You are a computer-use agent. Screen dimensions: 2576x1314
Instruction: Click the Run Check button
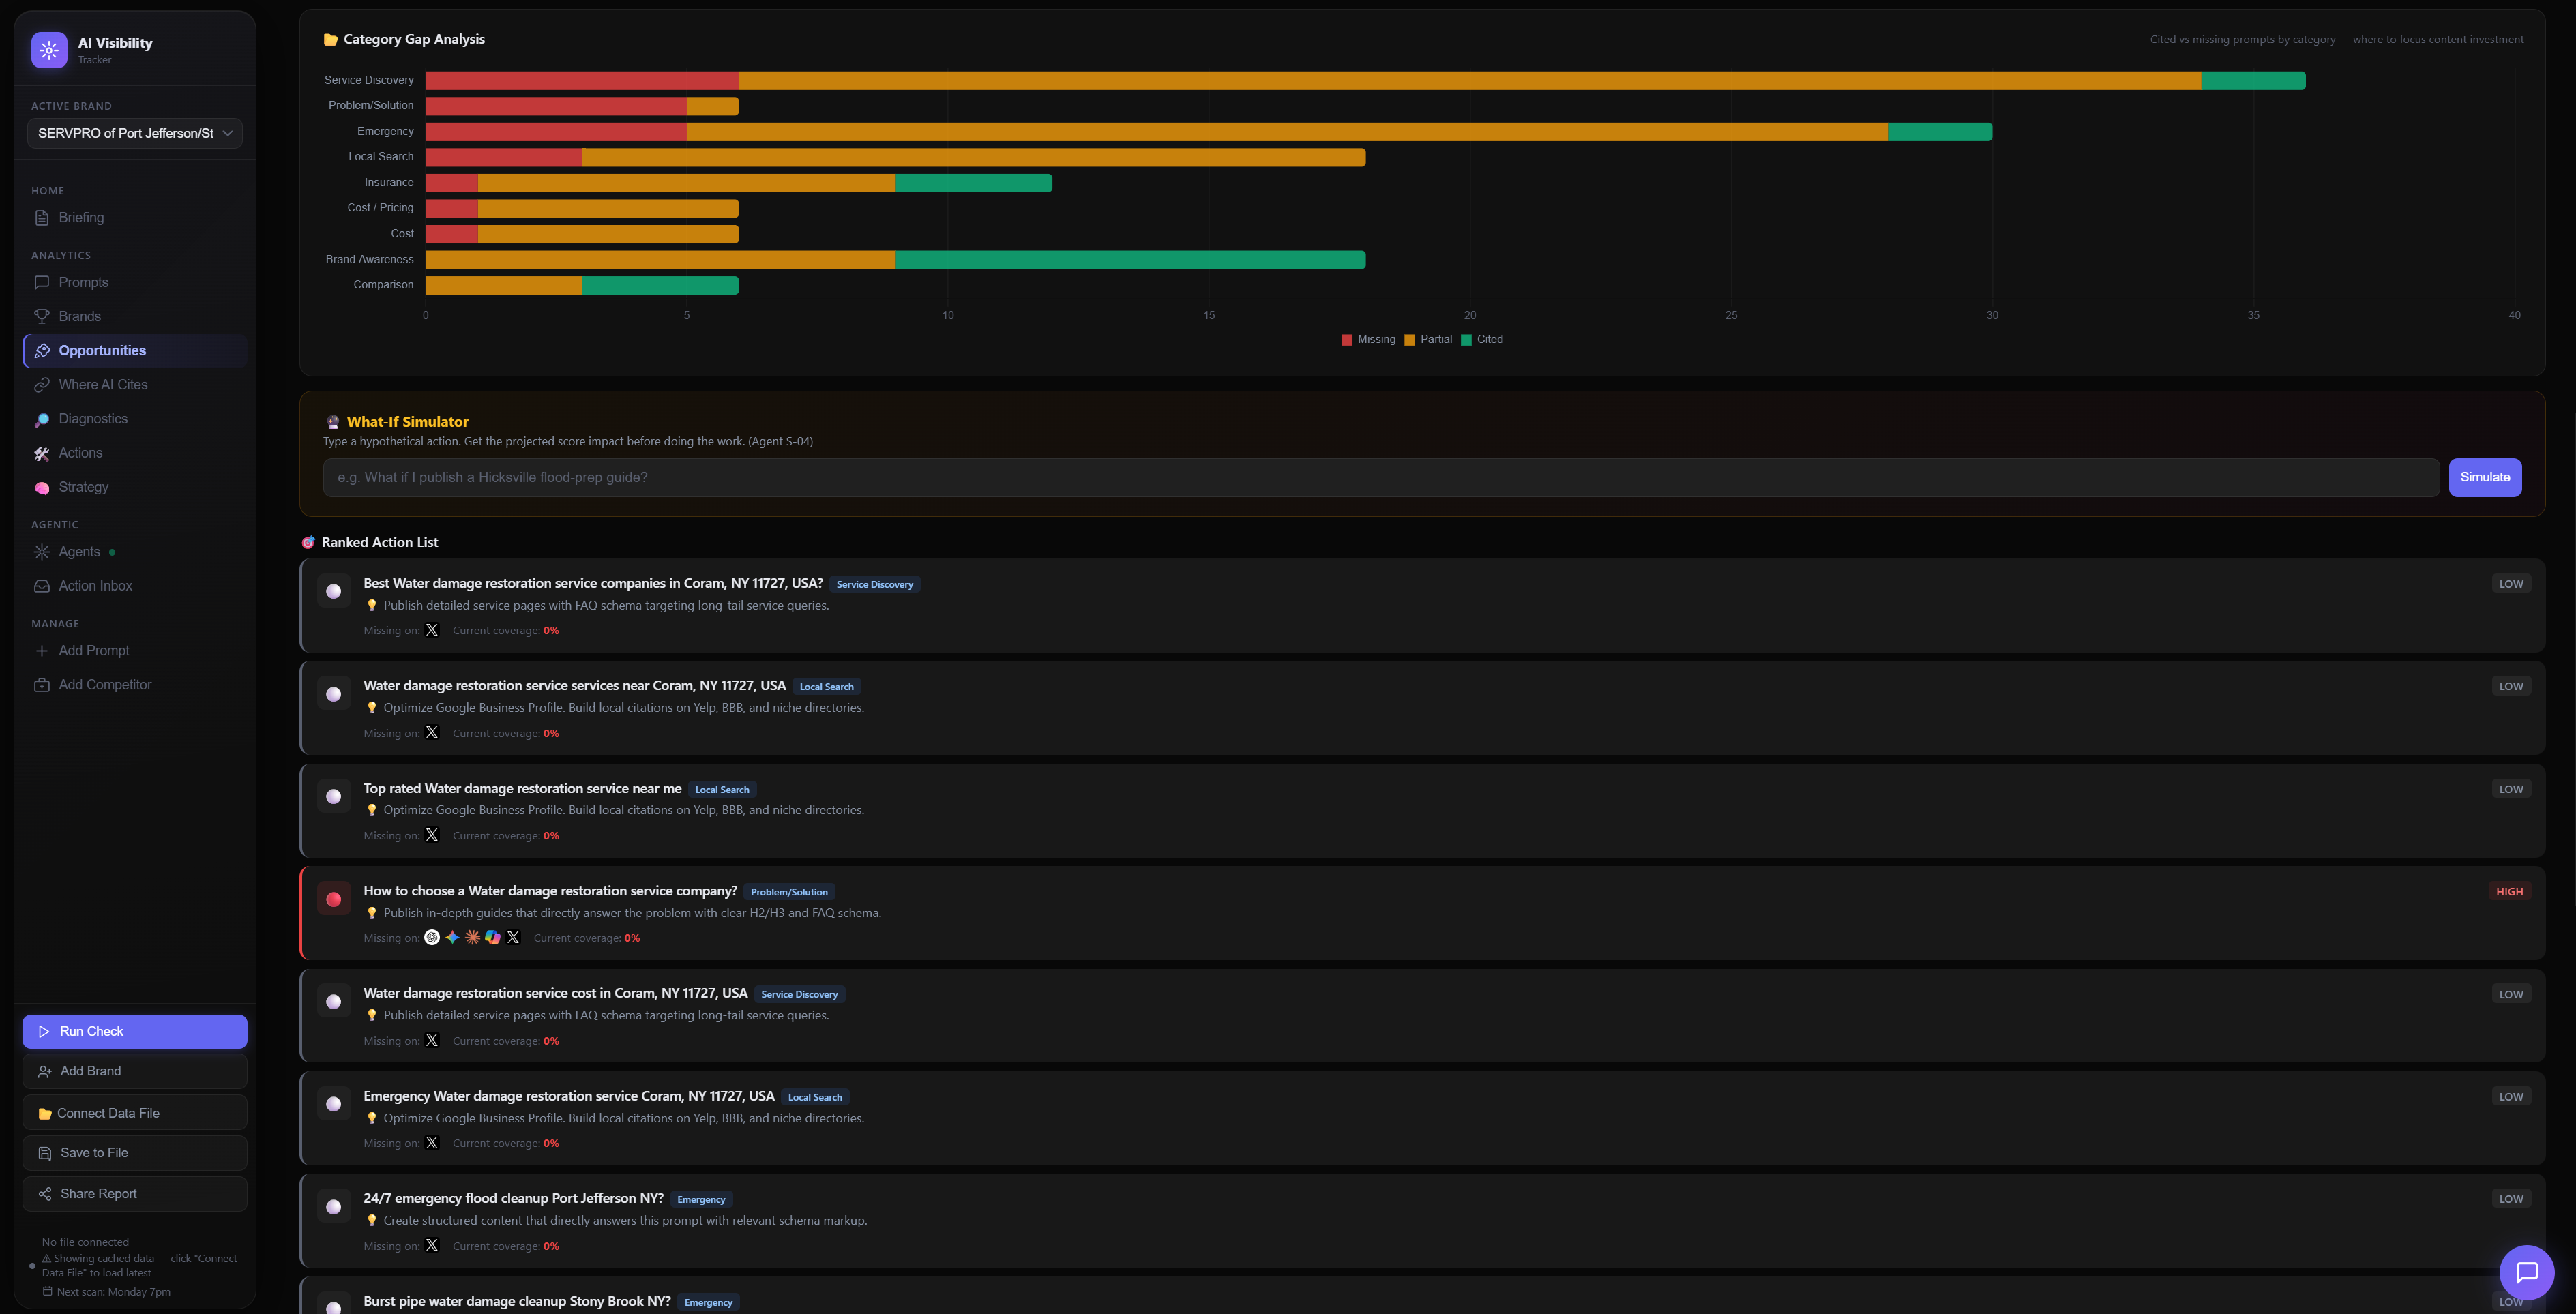click(135, 1031)
